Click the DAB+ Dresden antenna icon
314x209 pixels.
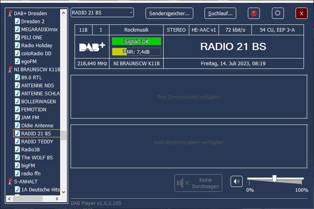tap(10, 13)
